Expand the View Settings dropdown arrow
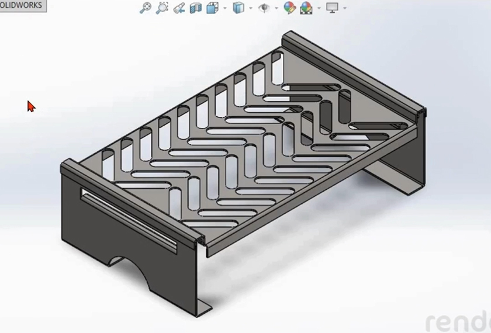This screenshot has height=333, width=491. click(x=344, y=8)
